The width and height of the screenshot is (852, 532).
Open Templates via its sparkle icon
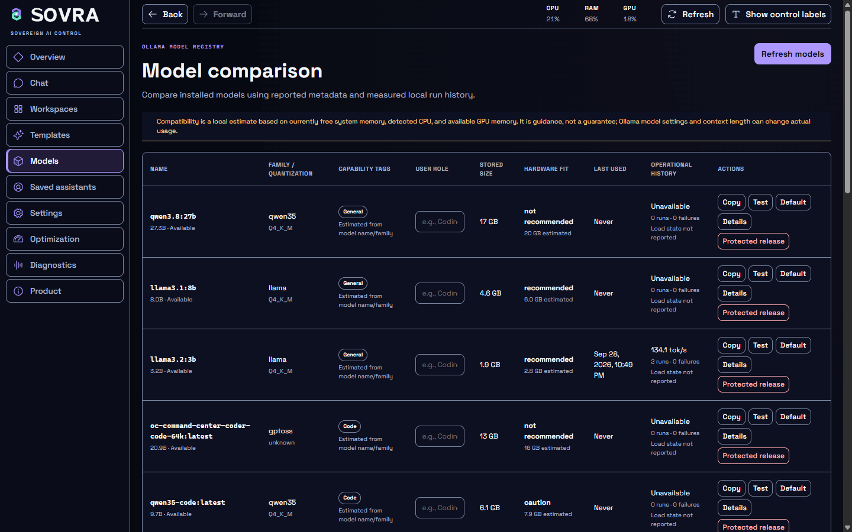tap(18, 135)
